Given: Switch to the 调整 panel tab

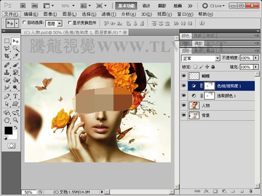Looking at the screenshot, I should 198,44.
